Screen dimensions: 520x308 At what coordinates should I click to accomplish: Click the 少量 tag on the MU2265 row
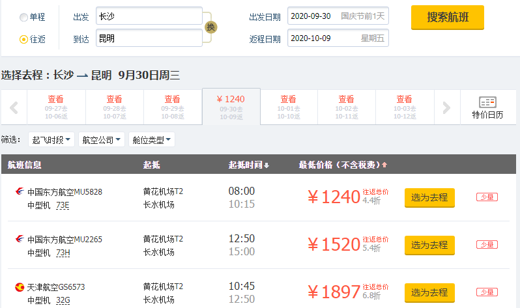[x=487, y=244]
